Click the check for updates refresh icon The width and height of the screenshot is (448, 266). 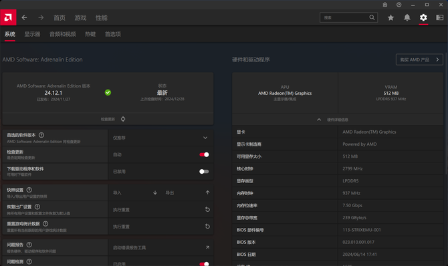coord(123,119)
